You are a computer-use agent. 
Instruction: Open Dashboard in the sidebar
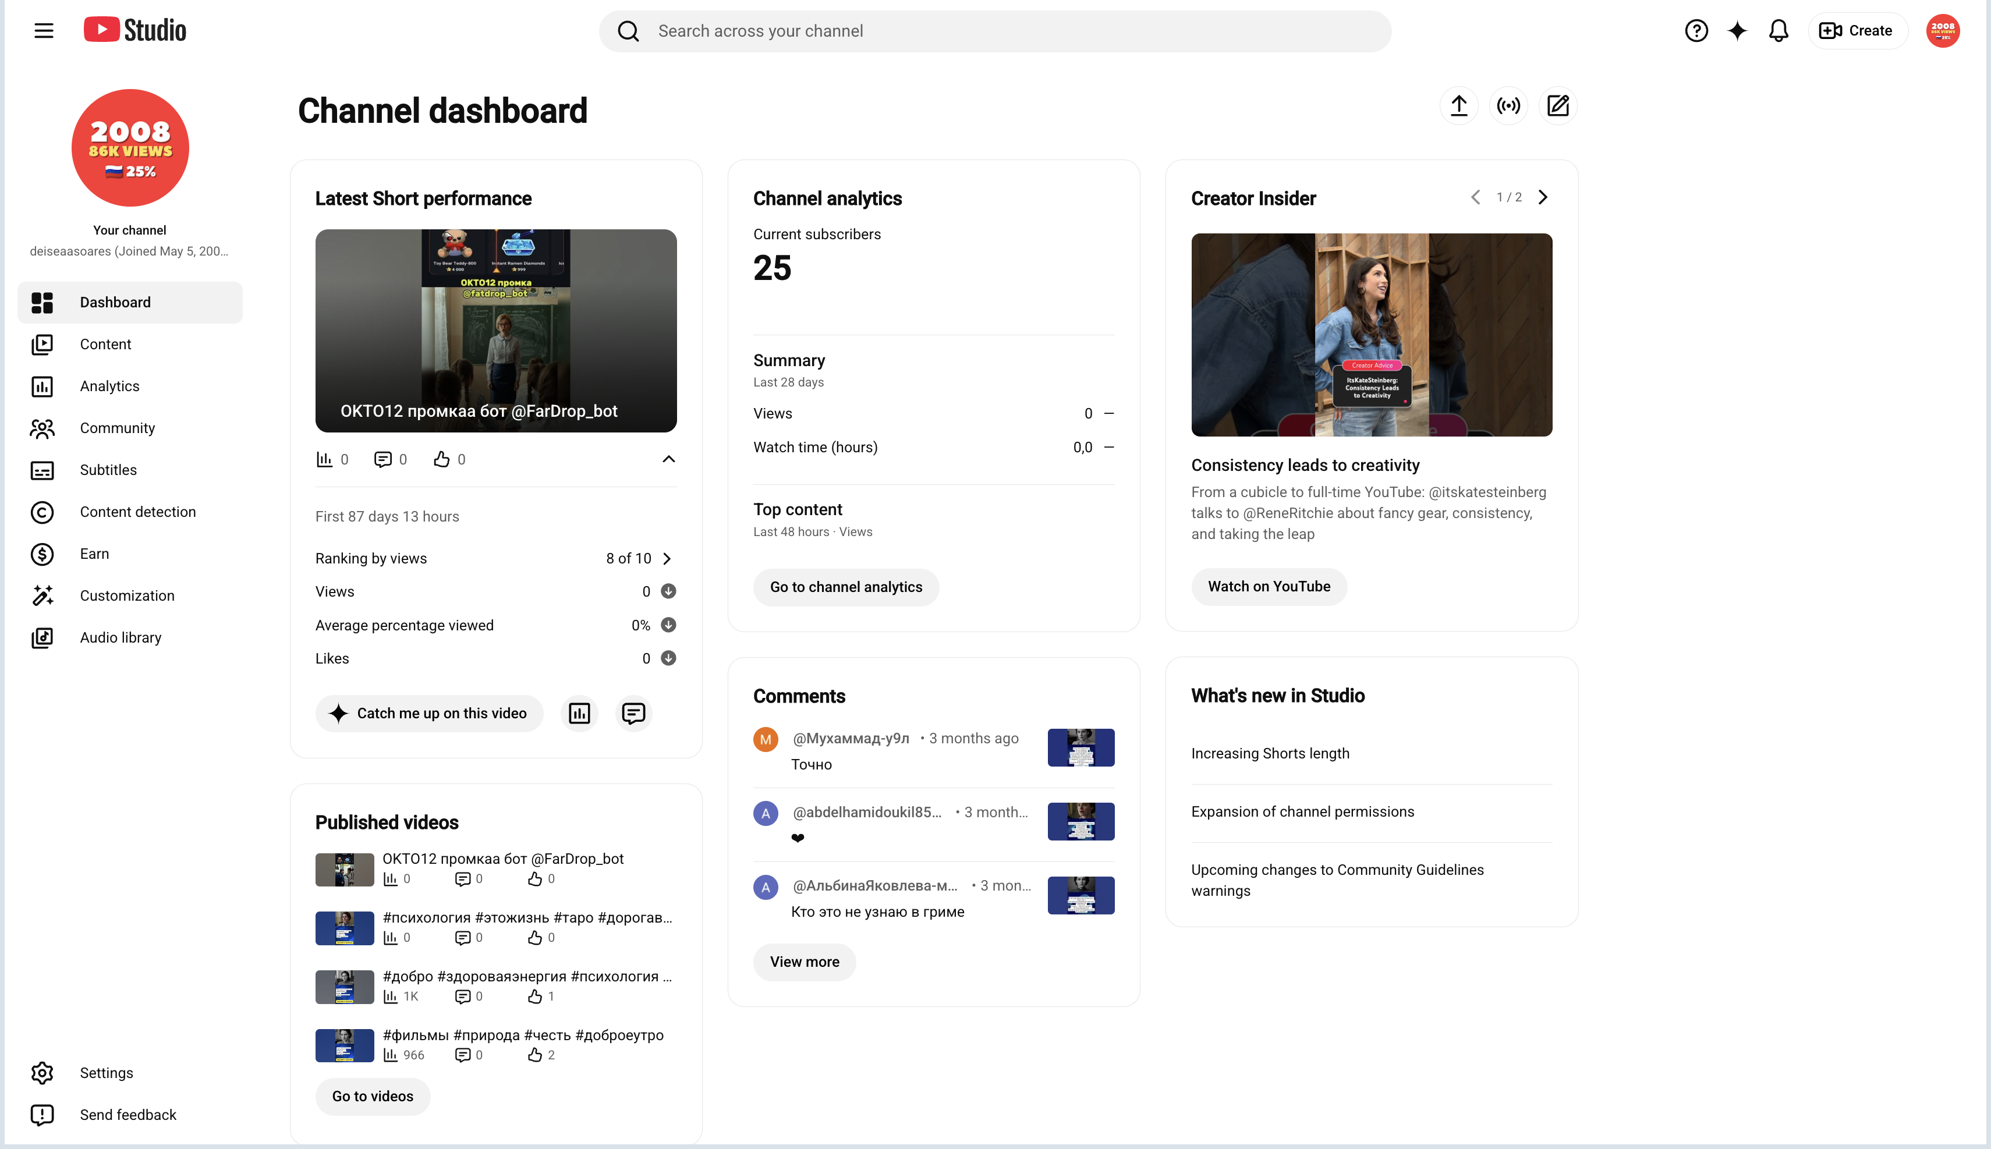point(130,302)
